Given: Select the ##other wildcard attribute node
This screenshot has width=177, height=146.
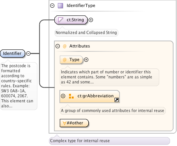Looking at the screenshot, I should click(74, 123).
